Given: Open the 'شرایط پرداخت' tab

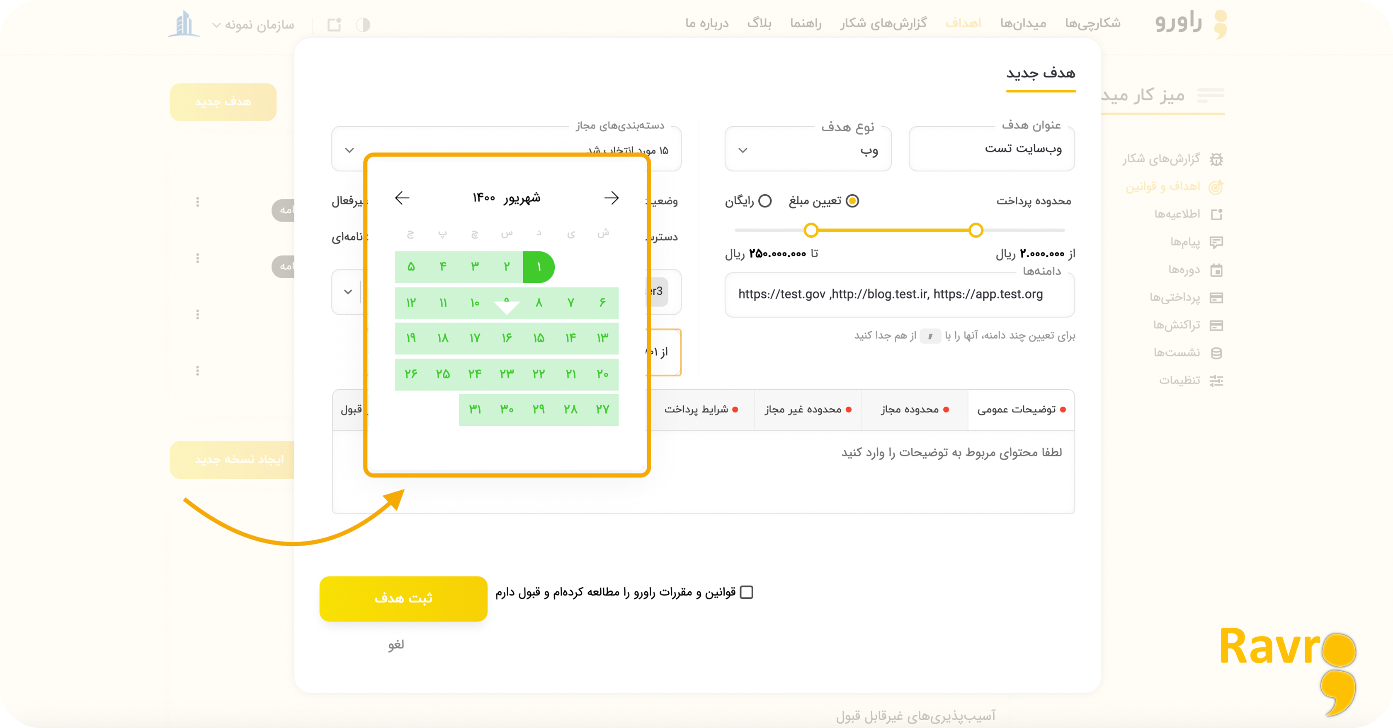Looking at the screenshot, I should pyautogui.click(x=701, y=410).
